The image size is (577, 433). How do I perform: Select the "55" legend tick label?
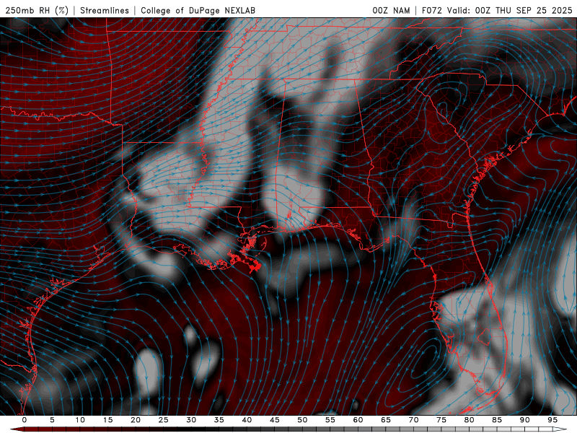click(x=330, y=420)
